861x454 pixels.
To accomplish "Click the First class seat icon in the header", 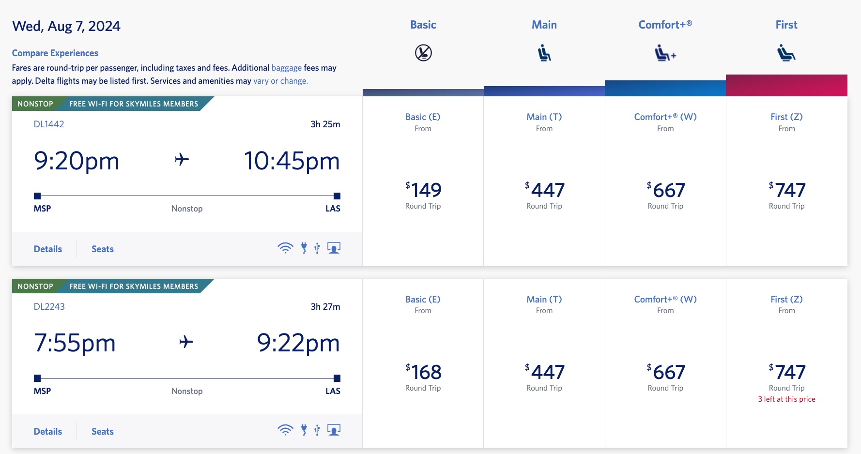I will [x=786, y=52].
